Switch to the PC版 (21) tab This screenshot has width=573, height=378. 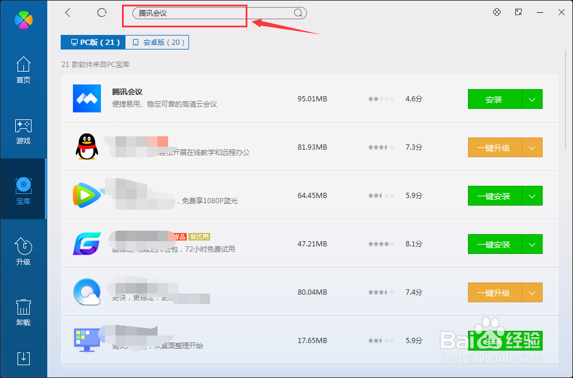93,43
